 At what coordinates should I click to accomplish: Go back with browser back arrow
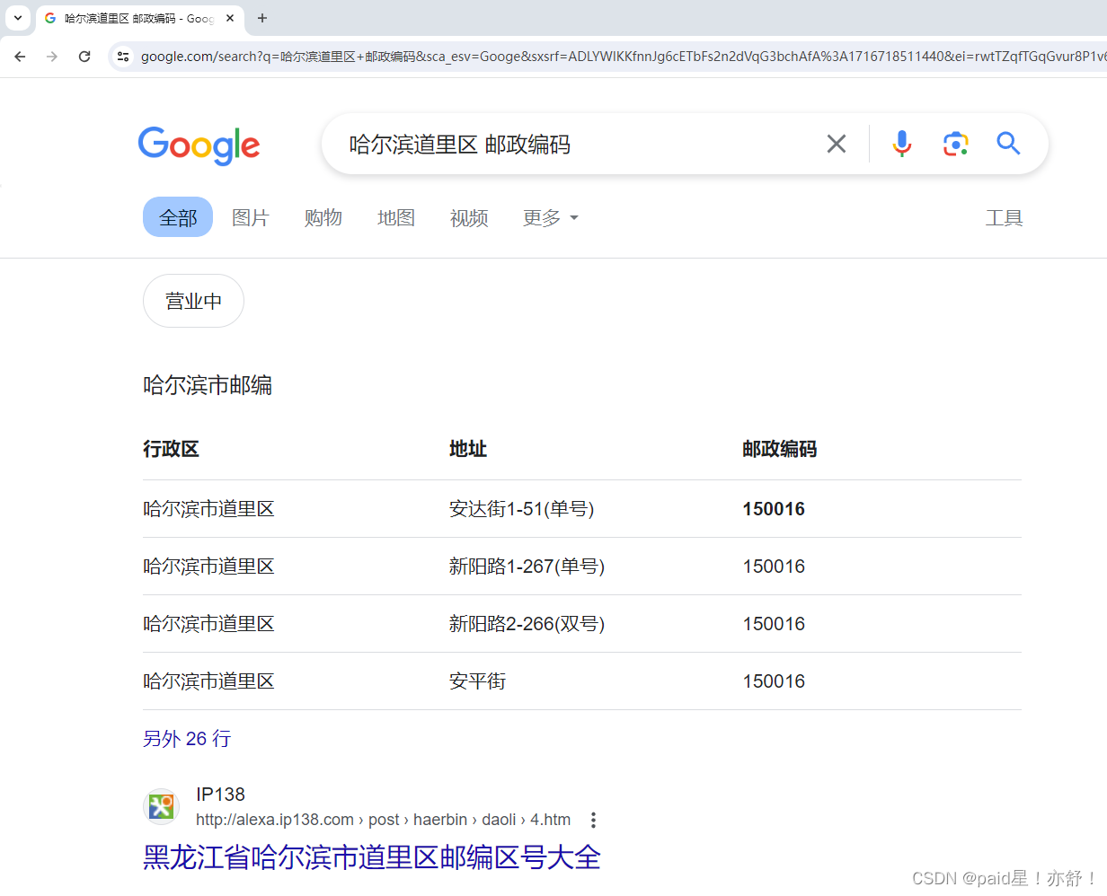click(20, 57)
